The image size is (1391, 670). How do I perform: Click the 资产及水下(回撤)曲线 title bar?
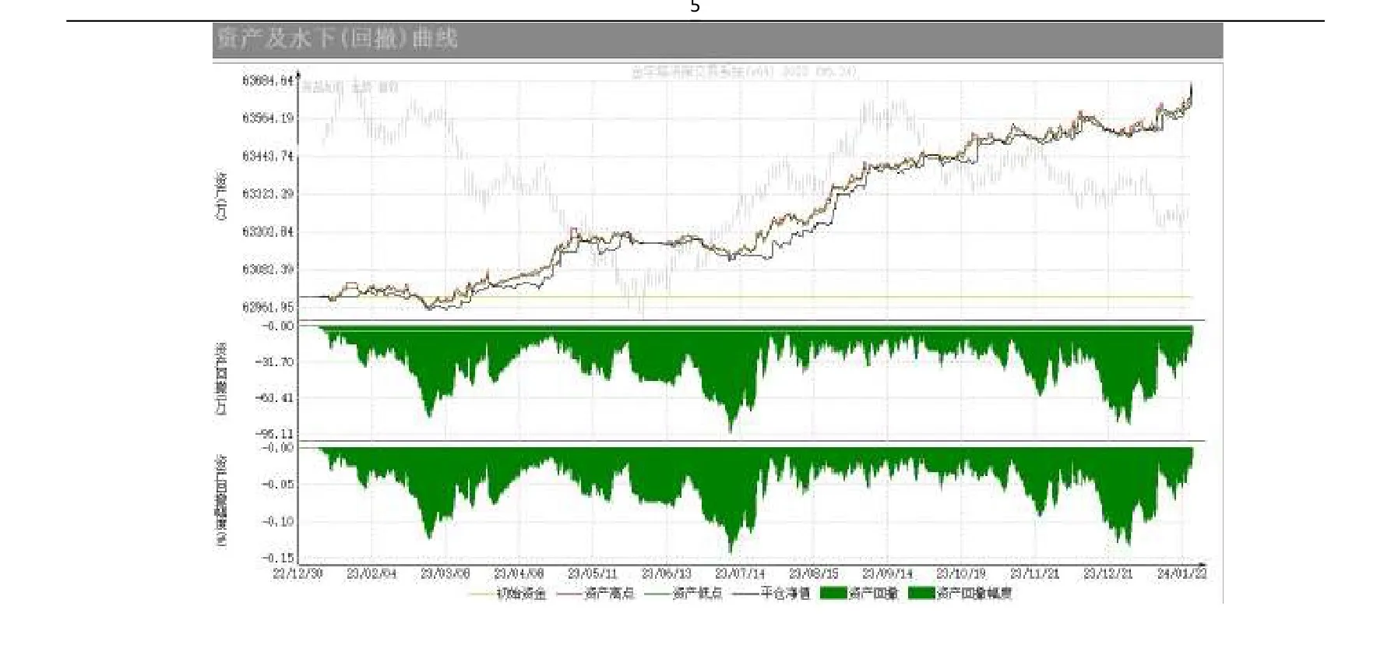coord(717,41)
